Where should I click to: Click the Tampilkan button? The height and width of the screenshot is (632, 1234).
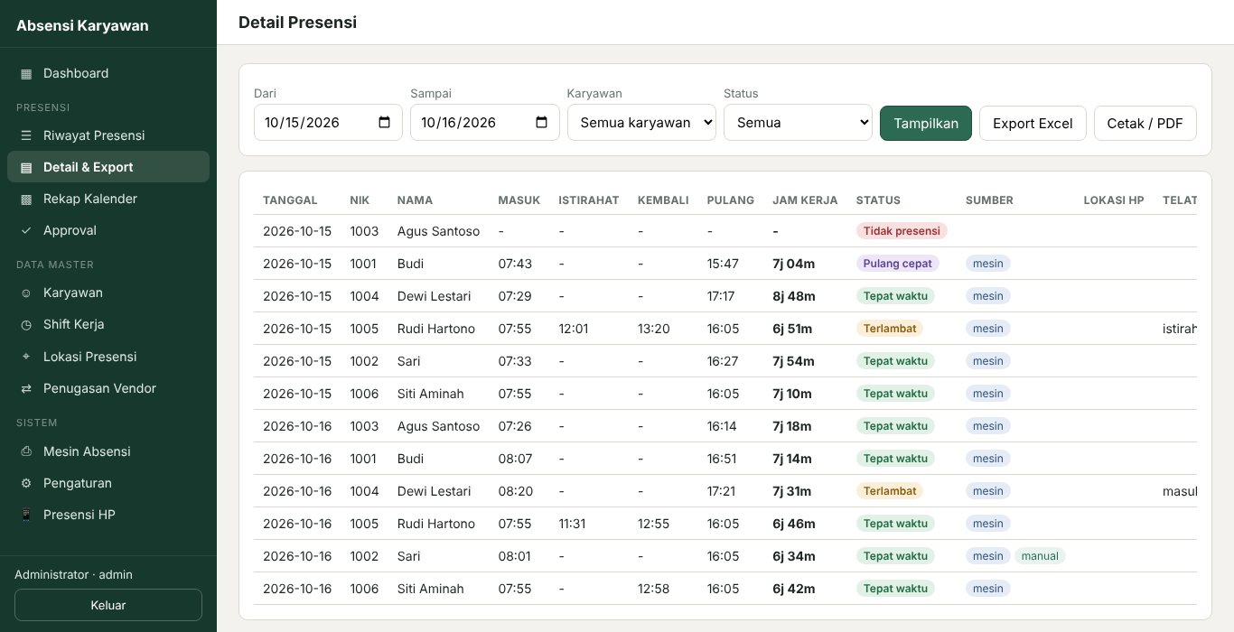[926, 123]
